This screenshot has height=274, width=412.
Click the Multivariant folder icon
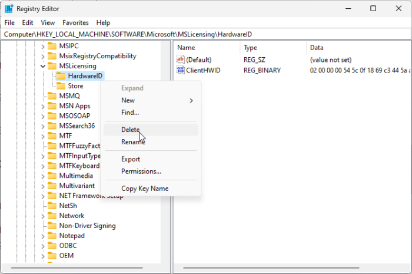point(52,186)
